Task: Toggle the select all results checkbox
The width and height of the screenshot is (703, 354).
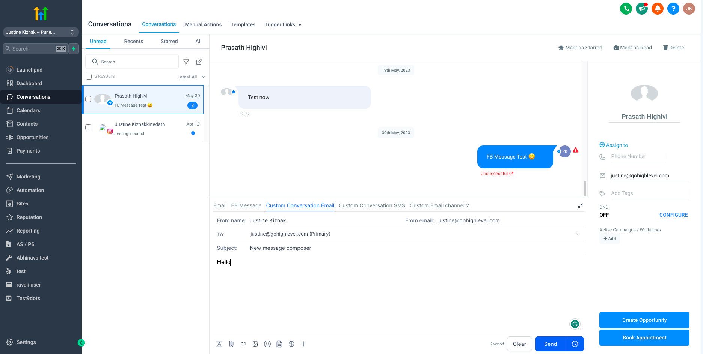Action: 89,76
